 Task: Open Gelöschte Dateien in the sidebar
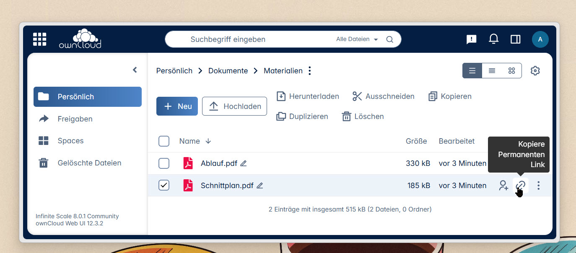coord(89,163)
